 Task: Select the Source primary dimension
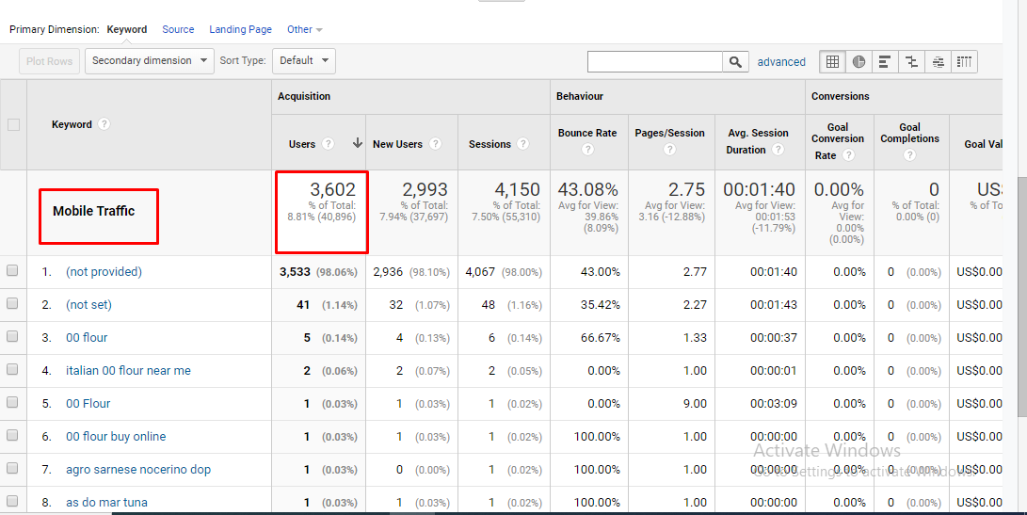178,29
